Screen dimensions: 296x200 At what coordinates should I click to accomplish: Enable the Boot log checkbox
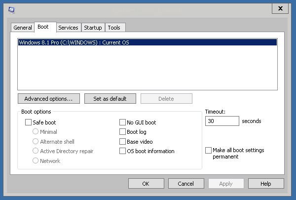click(122, 132)
